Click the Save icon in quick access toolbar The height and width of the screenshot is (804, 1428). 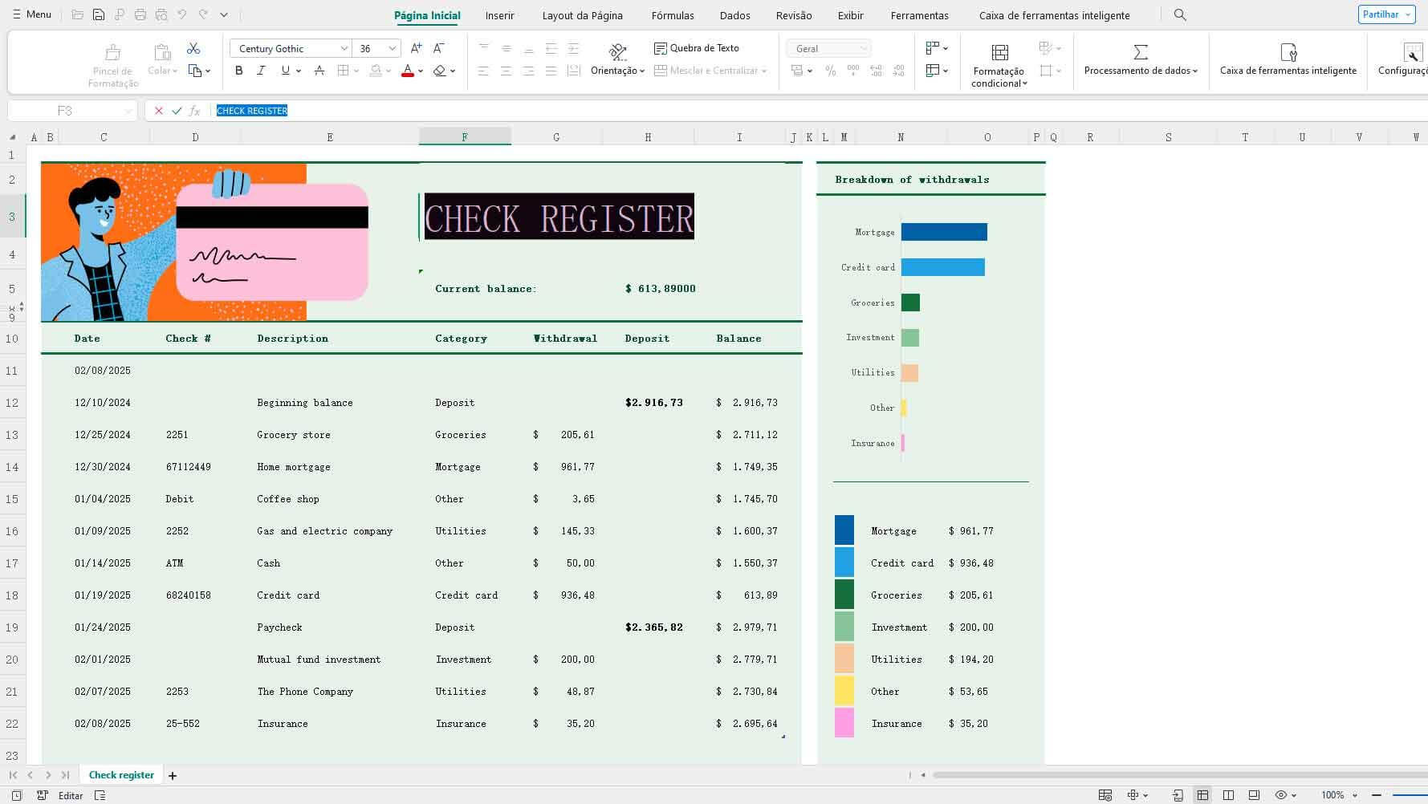click(x=98, y=14)
